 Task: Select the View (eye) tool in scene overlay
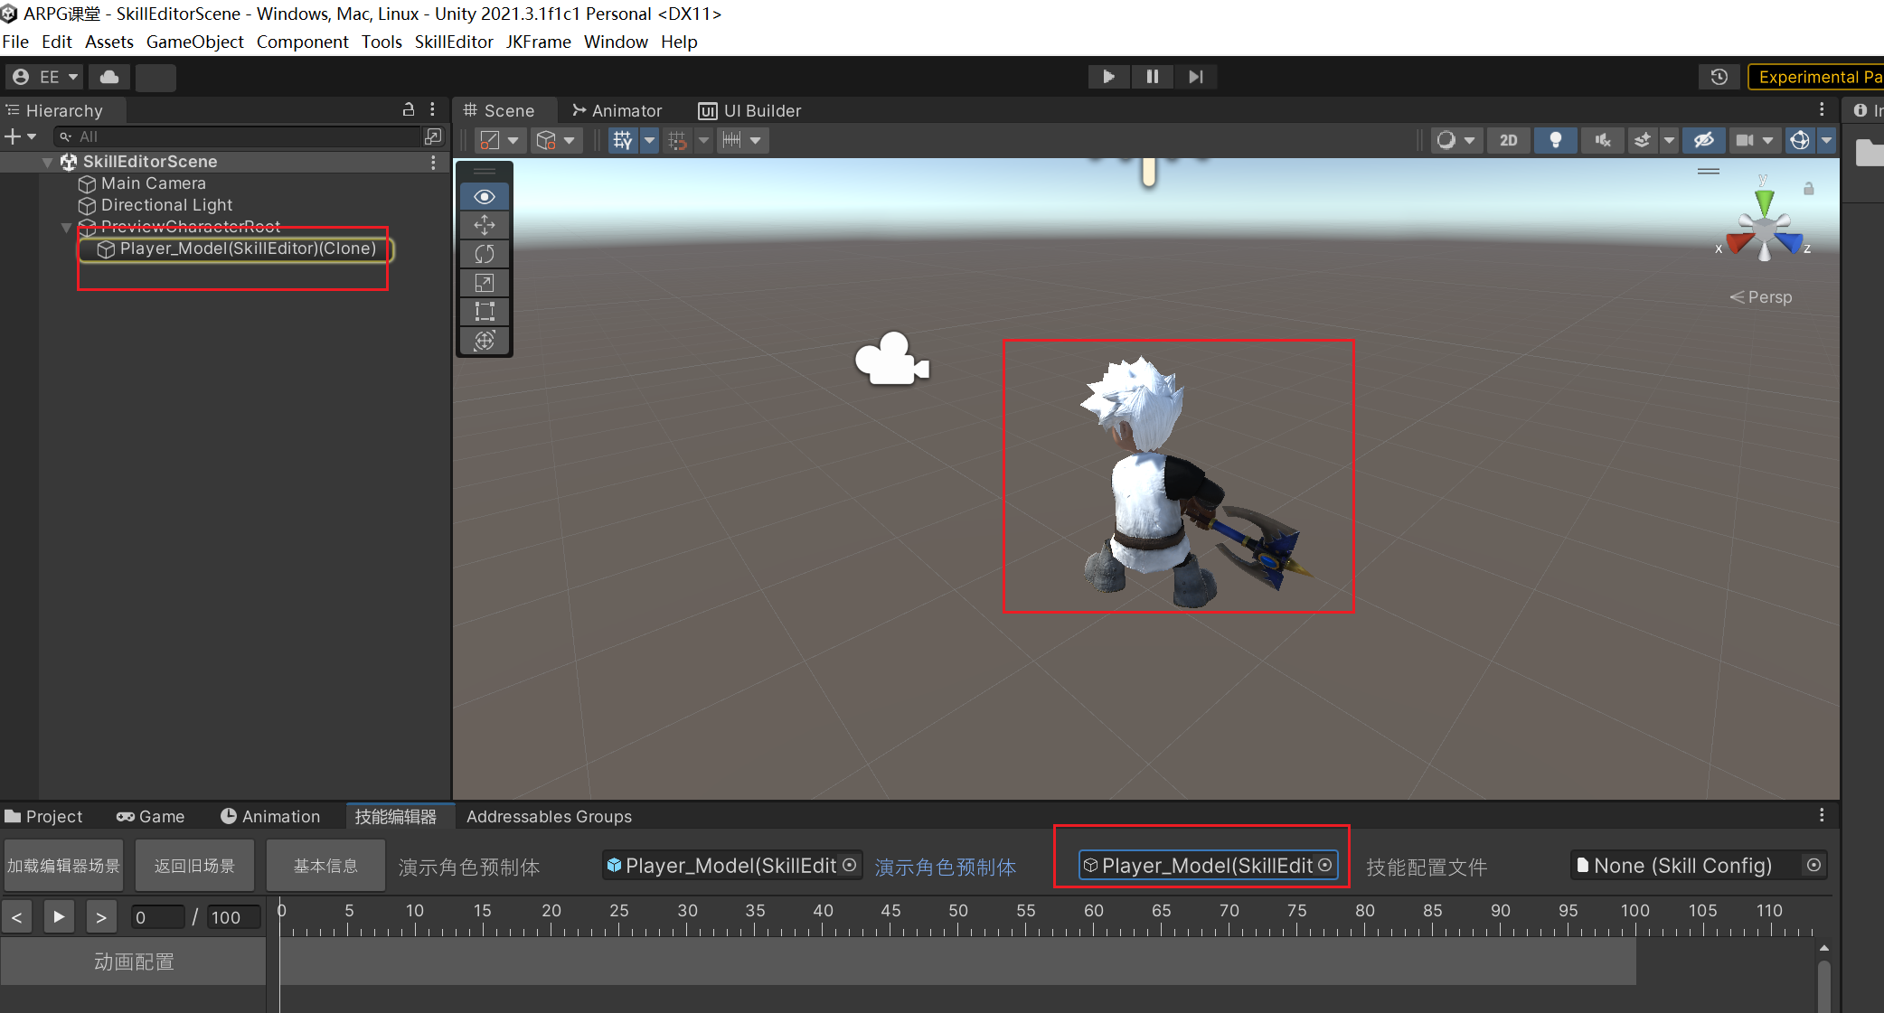tap(485, 196)
